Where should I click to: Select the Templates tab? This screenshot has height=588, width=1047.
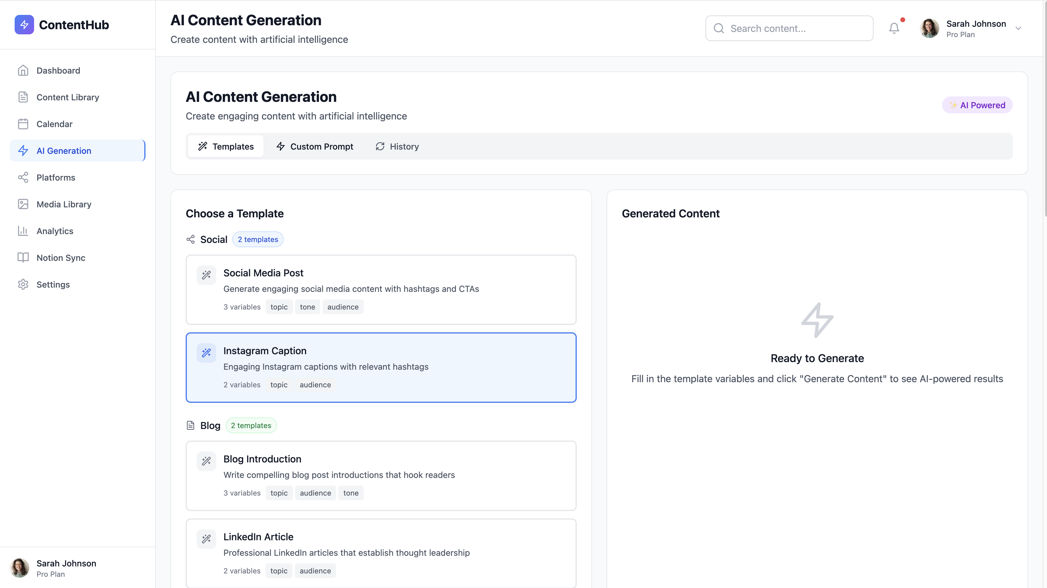point(226,147)
